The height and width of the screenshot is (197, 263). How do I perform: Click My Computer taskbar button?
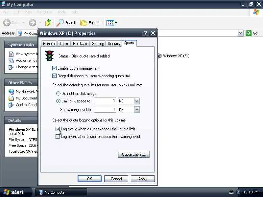61,192
